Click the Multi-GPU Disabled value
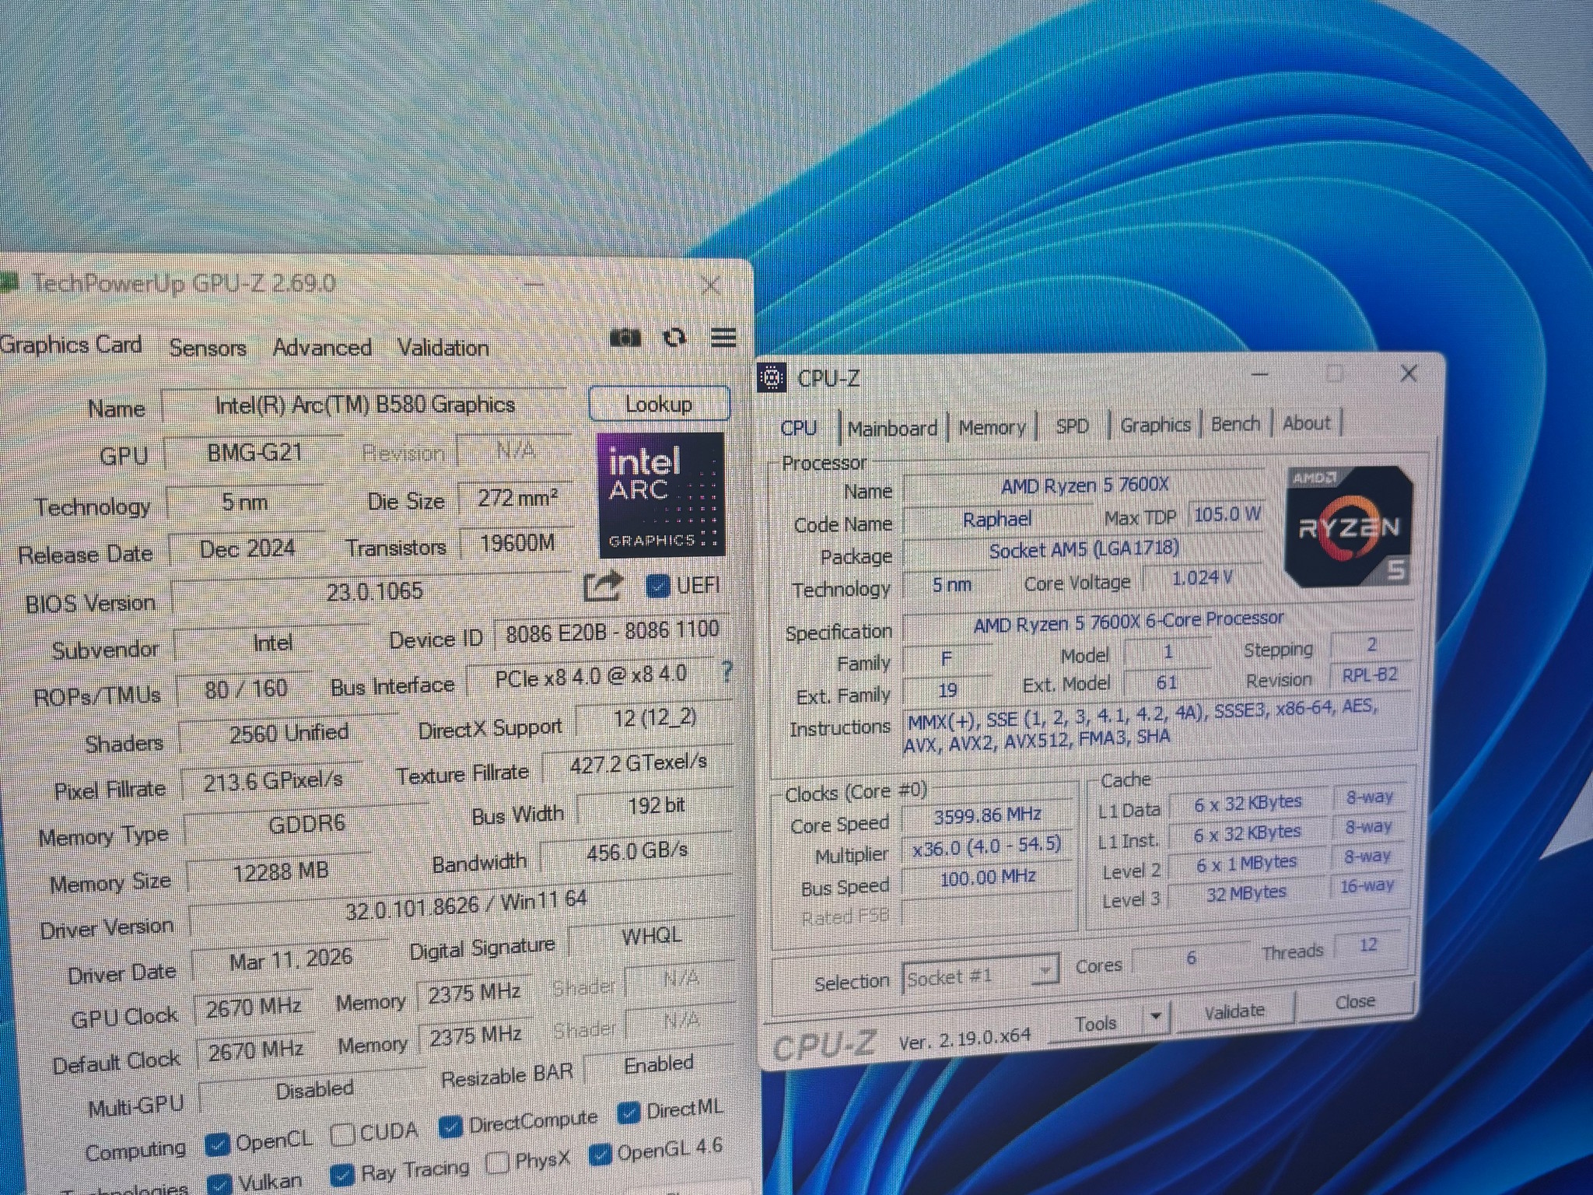1593x1195 pixels. [x=314, y=1091]
